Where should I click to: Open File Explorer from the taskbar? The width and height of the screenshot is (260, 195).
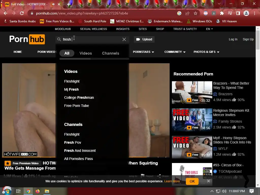[47, 191]
